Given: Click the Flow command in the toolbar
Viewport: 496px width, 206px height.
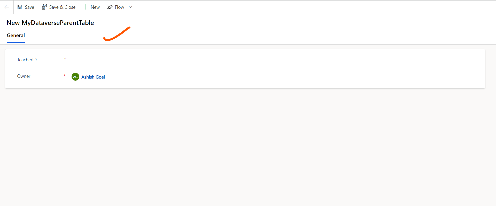Looking at the screenshot, I should point(119,7).
